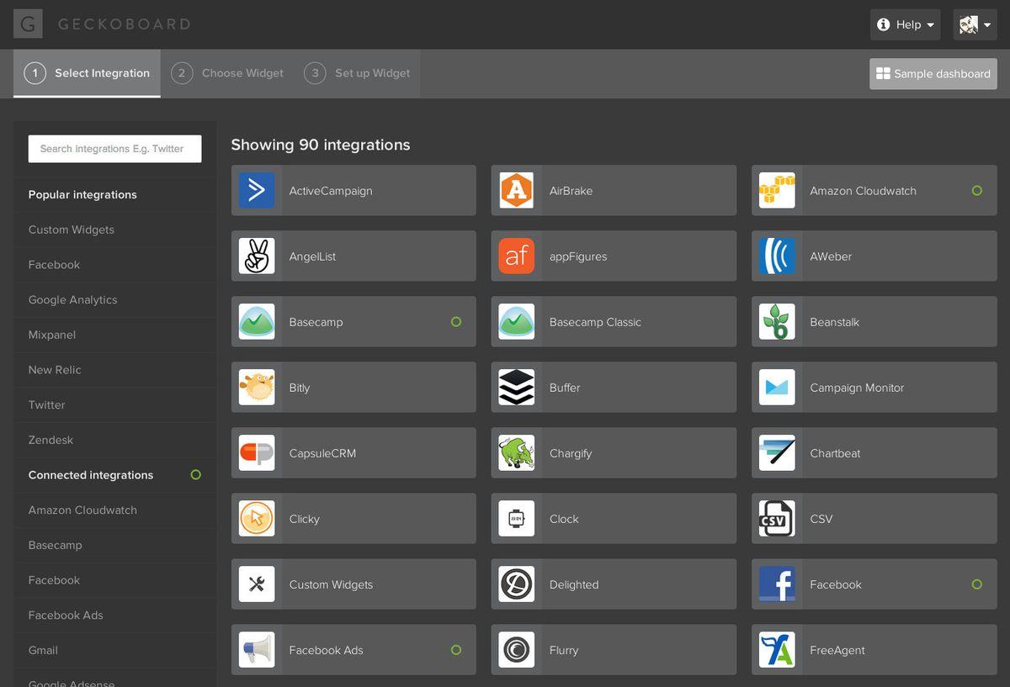Click the Chartbeat logo icon
Screen dimensions: 1010x687
point(777,453)
